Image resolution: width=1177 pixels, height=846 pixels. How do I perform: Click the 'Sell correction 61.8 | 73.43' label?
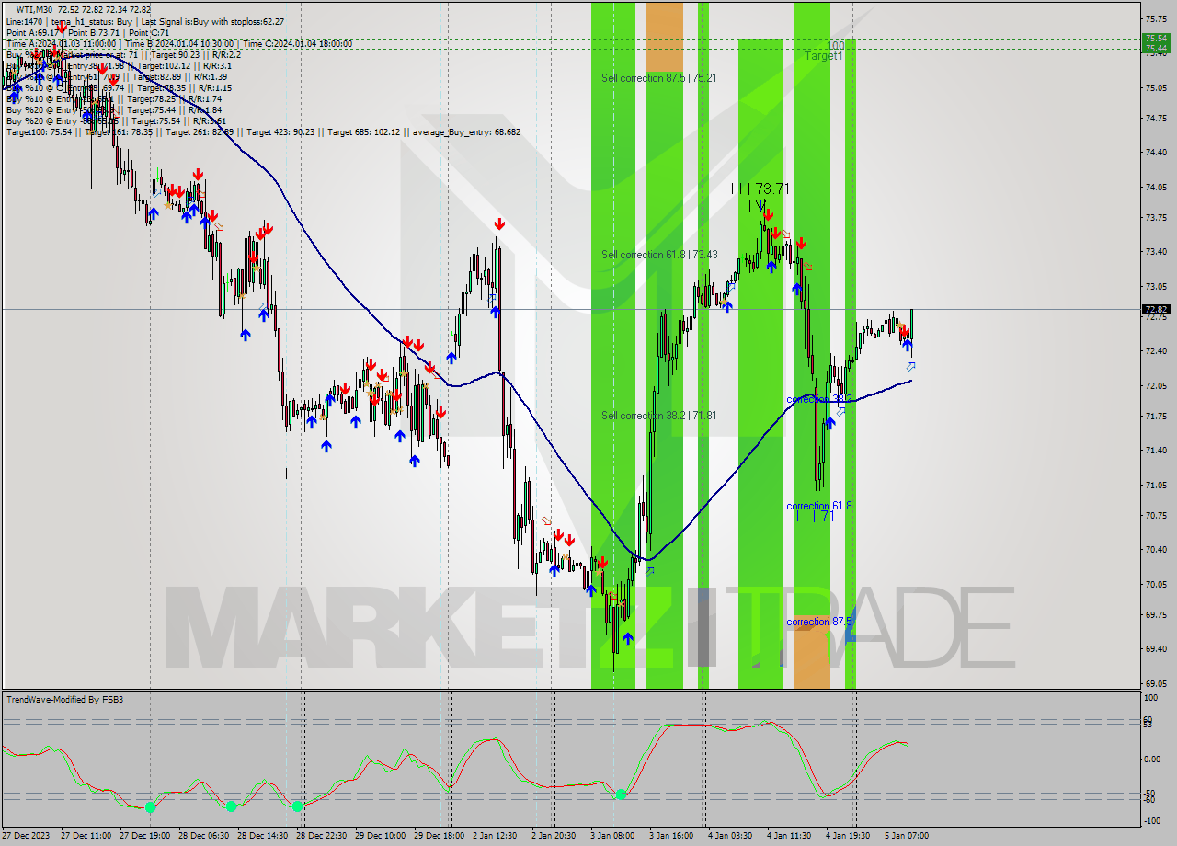(659, 255)
